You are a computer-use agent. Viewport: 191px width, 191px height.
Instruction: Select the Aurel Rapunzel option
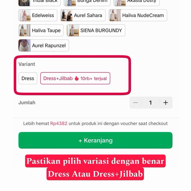pos(44,46)
